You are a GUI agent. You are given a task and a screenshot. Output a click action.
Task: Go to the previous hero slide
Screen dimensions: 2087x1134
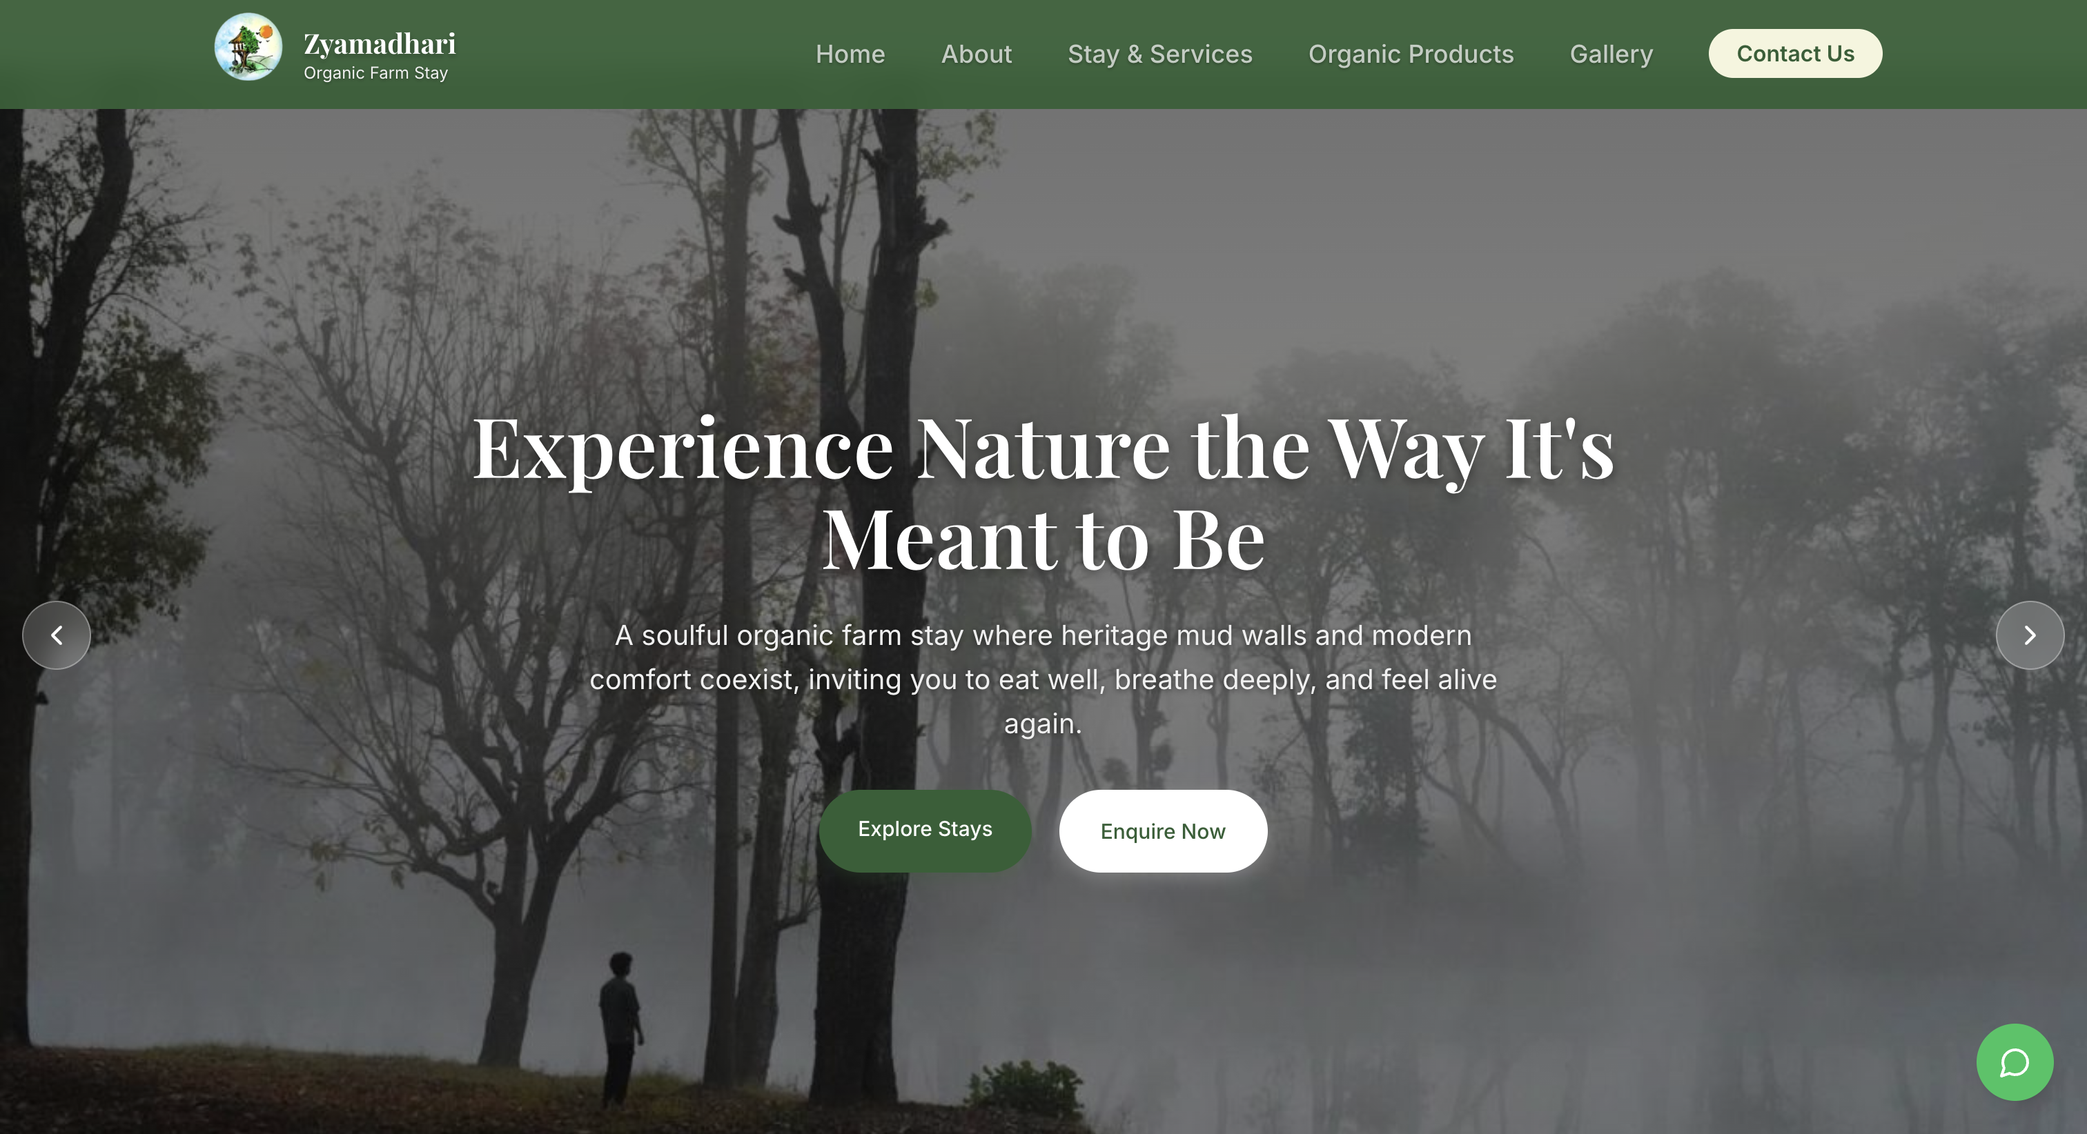(57, 635)
